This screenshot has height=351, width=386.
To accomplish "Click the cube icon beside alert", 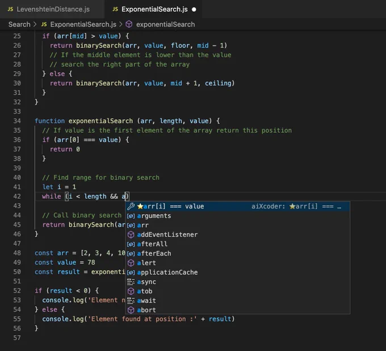I will (131, 263).
